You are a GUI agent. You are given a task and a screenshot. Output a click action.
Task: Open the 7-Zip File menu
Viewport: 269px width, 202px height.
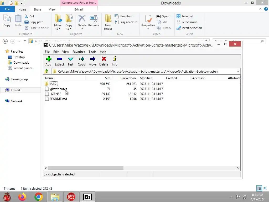47,52
